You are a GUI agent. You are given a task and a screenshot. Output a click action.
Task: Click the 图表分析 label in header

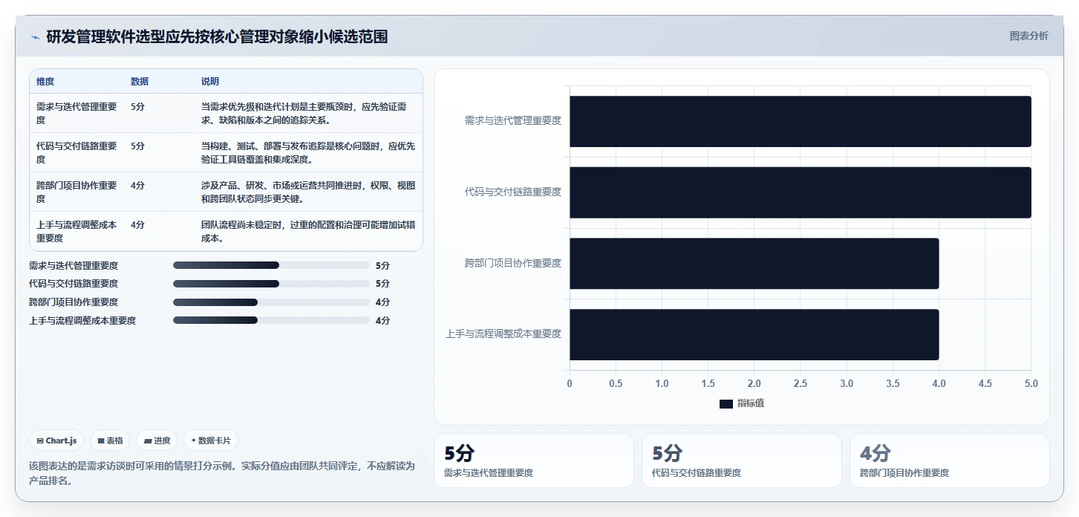[1029, 36]
